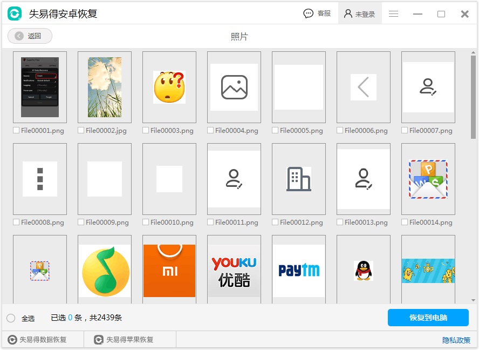Check the File00004.png checkbox
The height and width of the screenshot is (350, 479).
click(x=210, y=130)
